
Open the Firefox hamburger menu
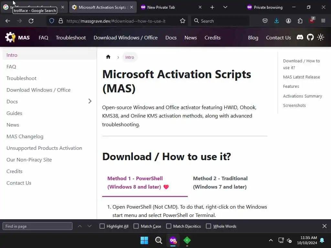(323, 21)
